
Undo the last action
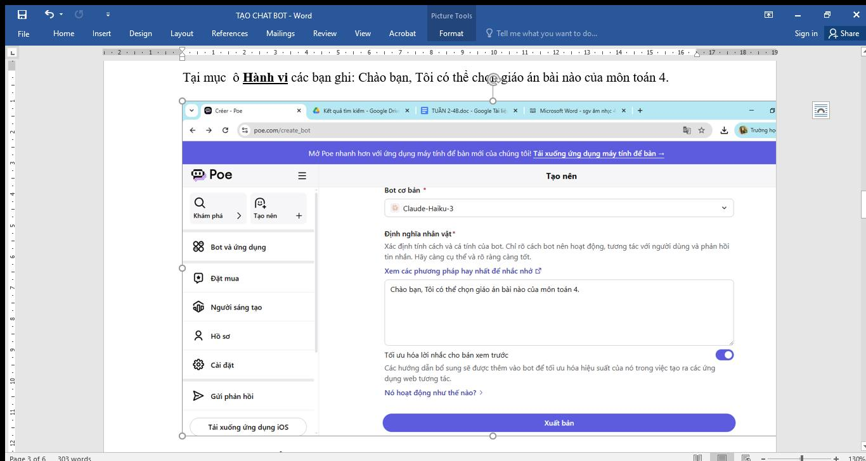coord(49,14)
